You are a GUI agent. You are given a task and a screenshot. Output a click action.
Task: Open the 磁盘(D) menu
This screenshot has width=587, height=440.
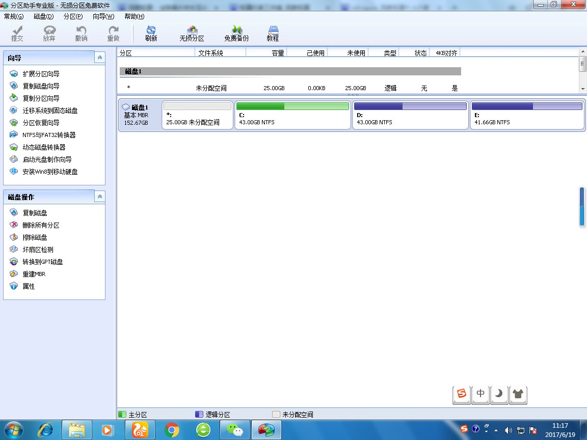click(x=43, y=16)
